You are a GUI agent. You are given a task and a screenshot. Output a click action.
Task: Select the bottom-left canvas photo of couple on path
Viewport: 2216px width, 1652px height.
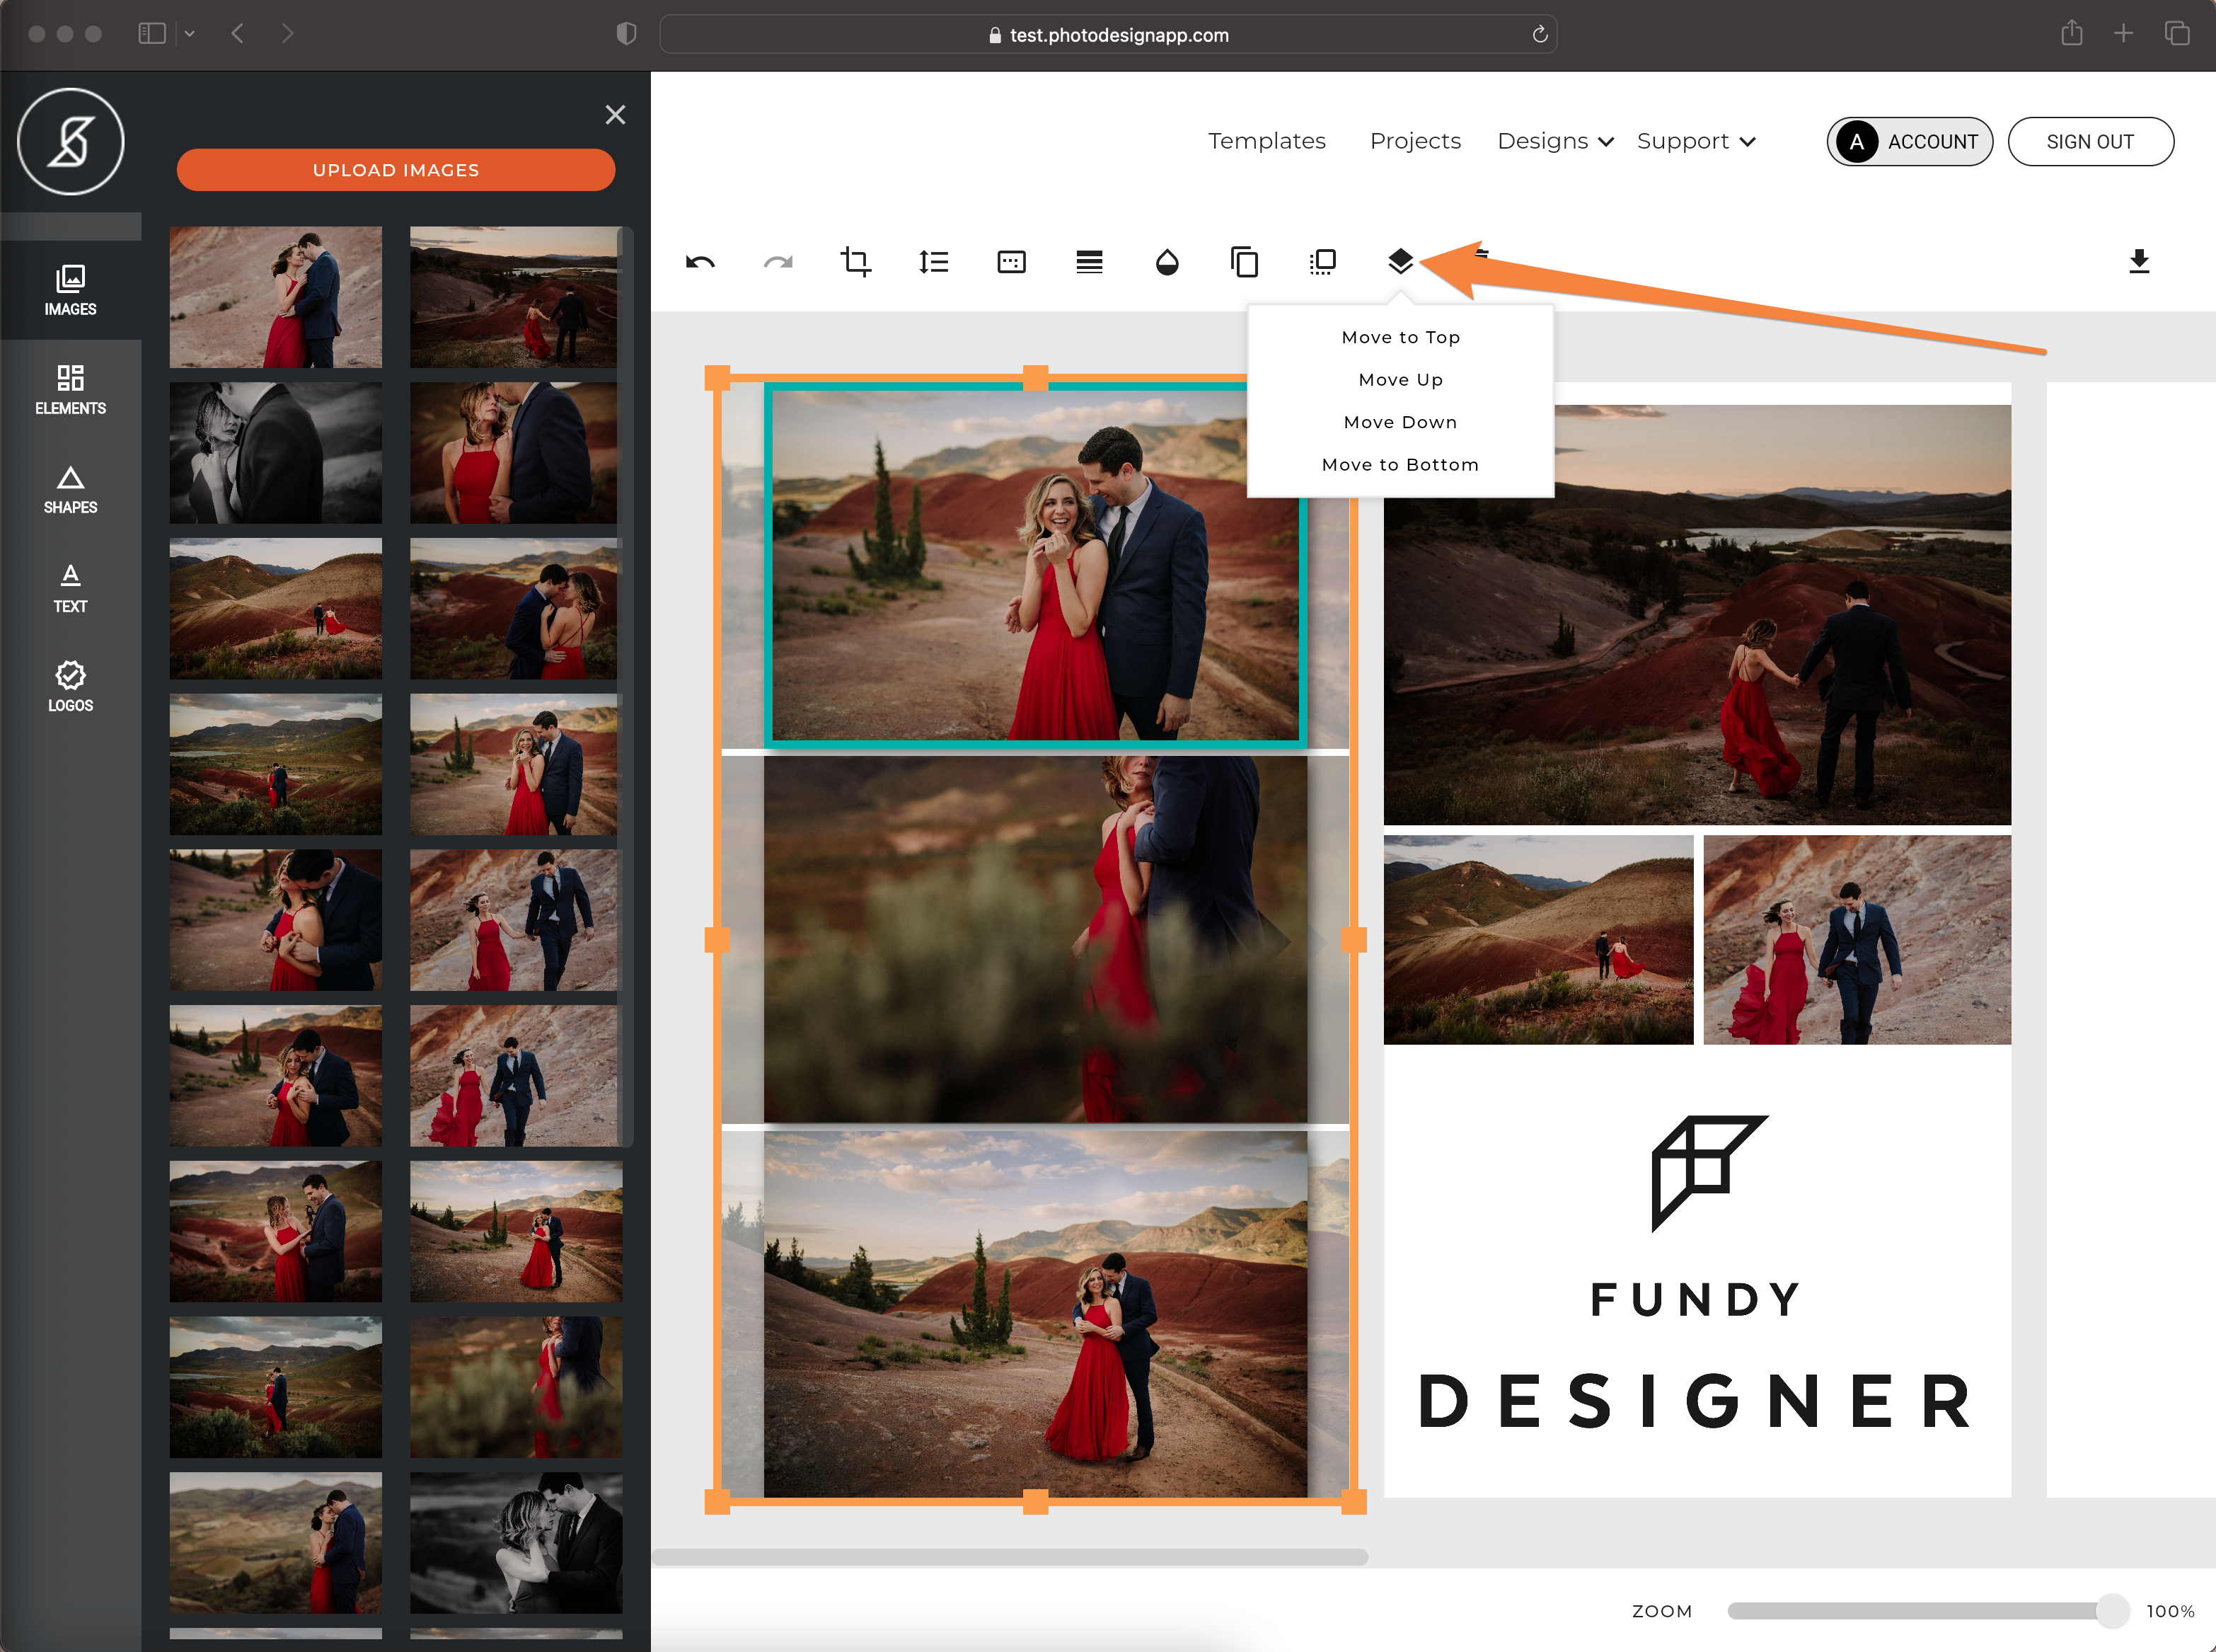1034,1314
